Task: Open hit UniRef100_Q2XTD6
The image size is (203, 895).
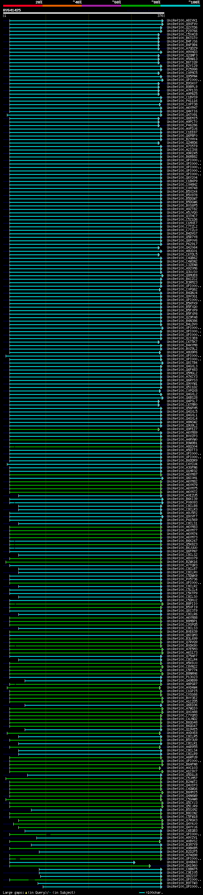Action: point(182,27)
